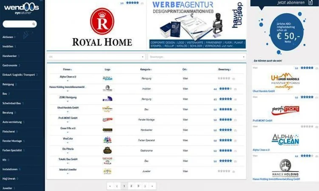Viewport: 319px width, 191px height.
Task: Click the wendoos eyecatcher logo
Action: coord(21,9)
